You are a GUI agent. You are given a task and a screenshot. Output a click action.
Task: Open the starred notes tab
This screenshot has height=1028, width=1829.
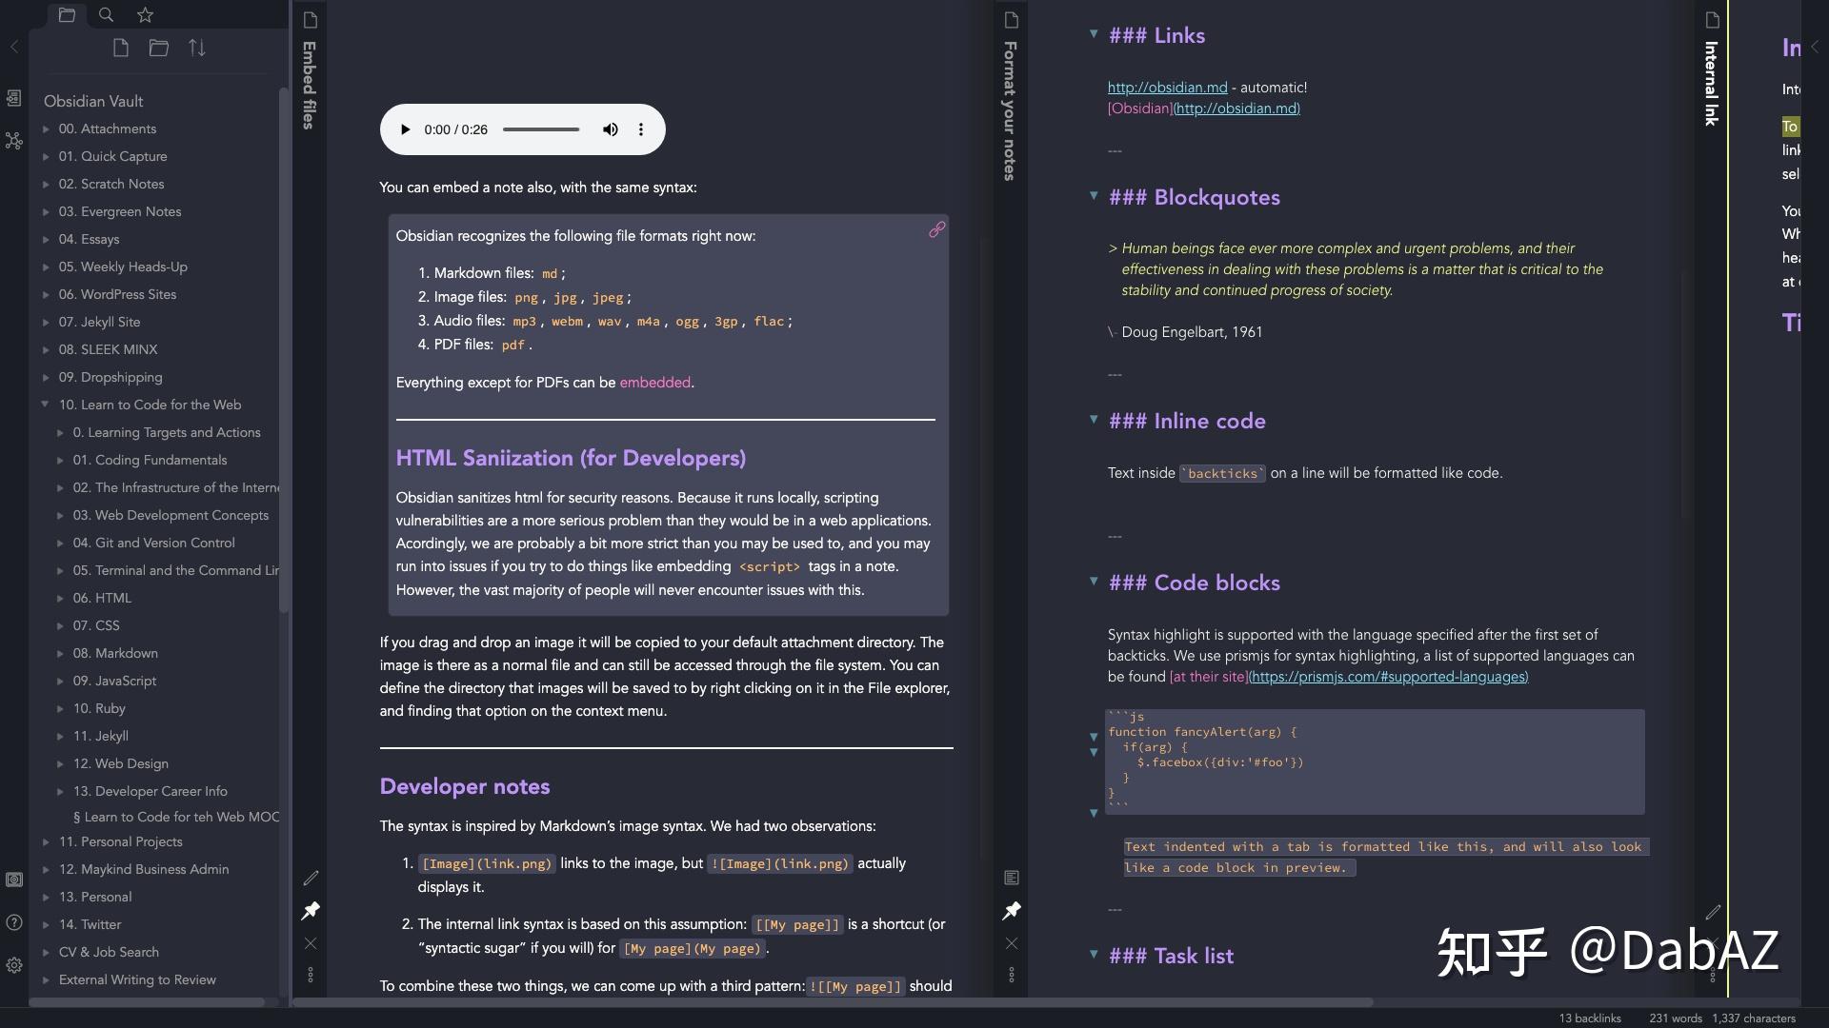tap(145, 14)
